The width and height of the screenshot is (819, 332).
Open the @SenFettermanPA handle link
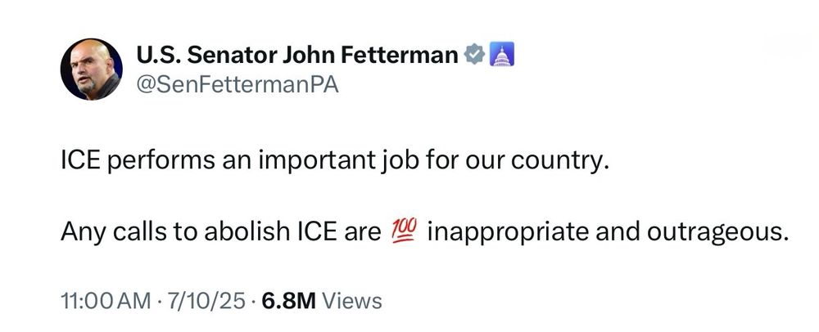pyautogui.click(x=238, y=84)
